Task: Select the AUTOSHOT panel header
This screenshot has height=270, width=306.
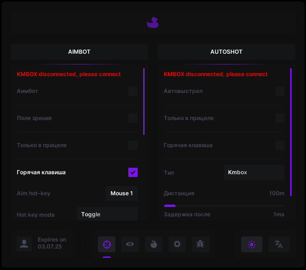Action: pos(226,52)
